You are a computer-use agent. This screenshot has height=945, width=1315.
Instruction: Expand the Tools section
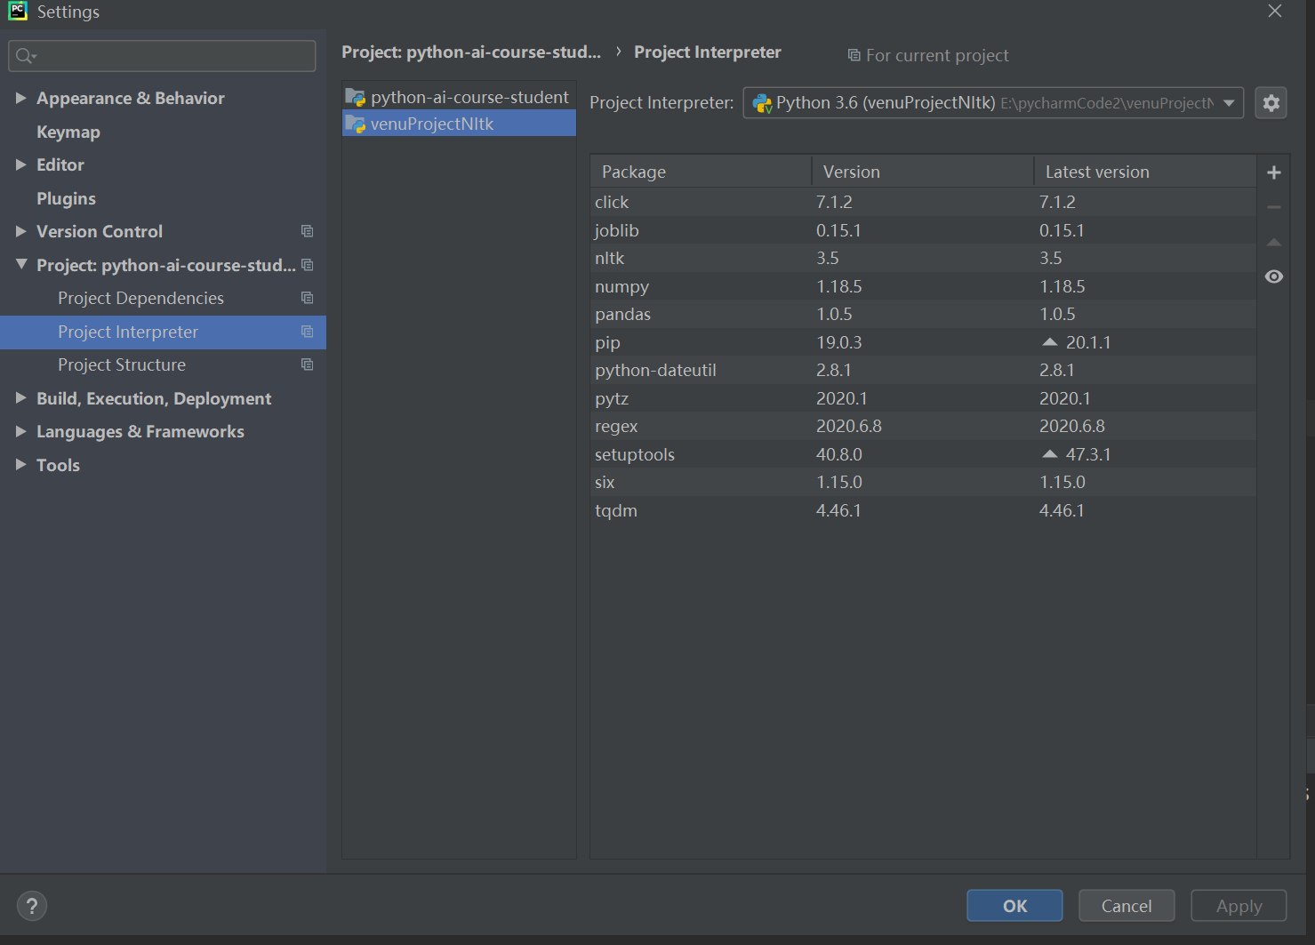pyautogui.click(x=20, y=465)
